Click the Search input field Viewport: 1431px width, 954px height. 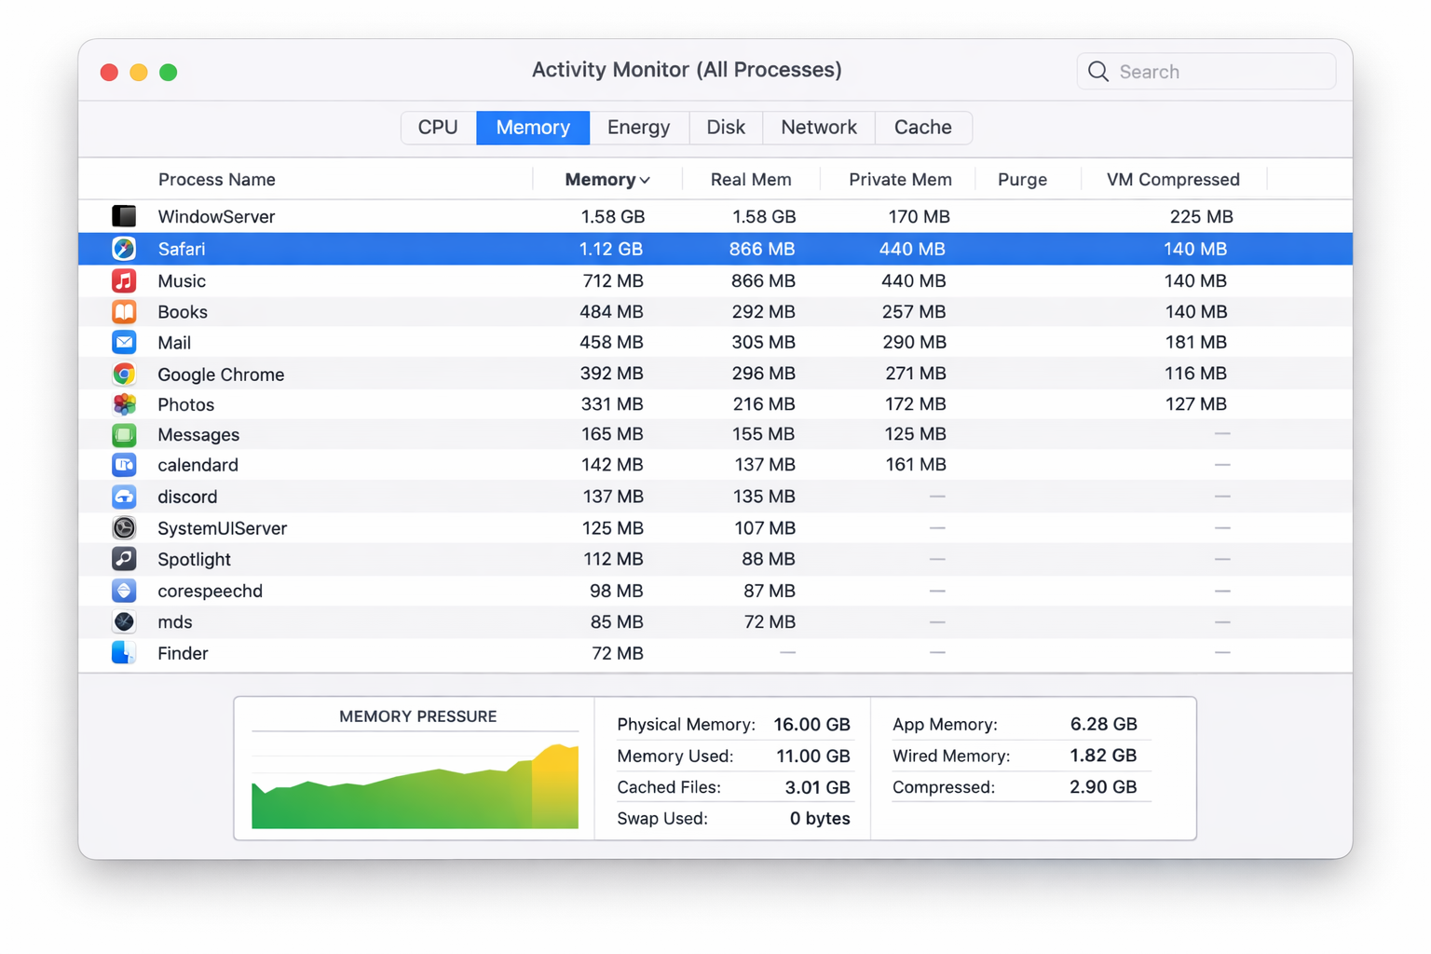coord(1206,72)
